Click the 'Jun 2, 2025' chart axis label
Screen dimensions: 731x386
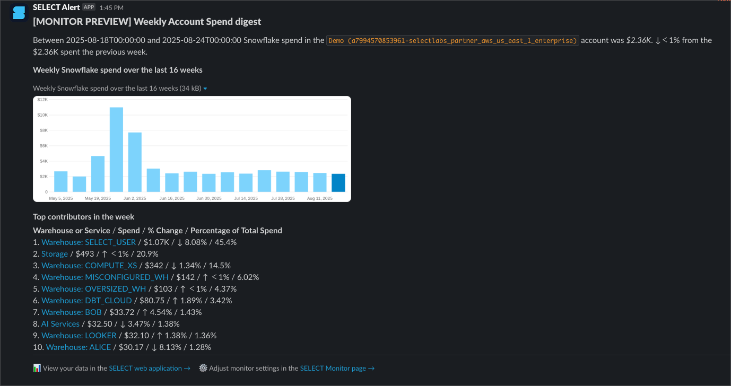134,198
